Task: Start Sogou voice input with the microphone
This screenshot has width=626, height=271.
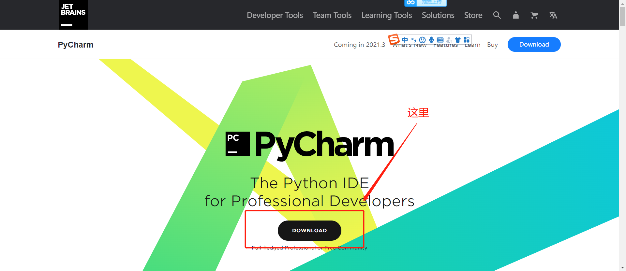Action: tap(431, 40)
